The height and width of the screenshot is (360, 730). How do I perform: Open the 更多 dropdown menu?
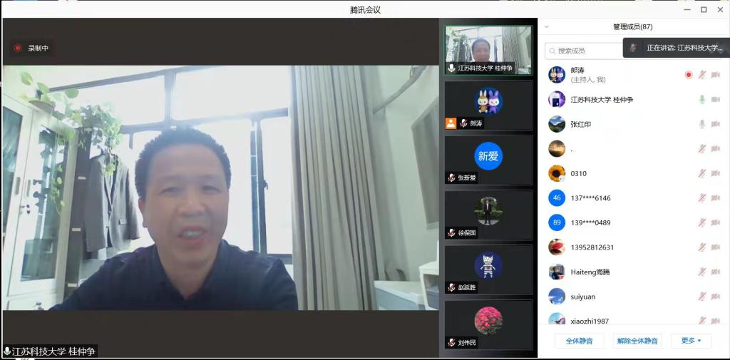coord(691,341)
